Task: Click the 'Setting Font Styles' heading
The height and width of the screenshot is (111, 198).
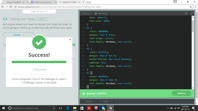Action: [x=23, y=19]
